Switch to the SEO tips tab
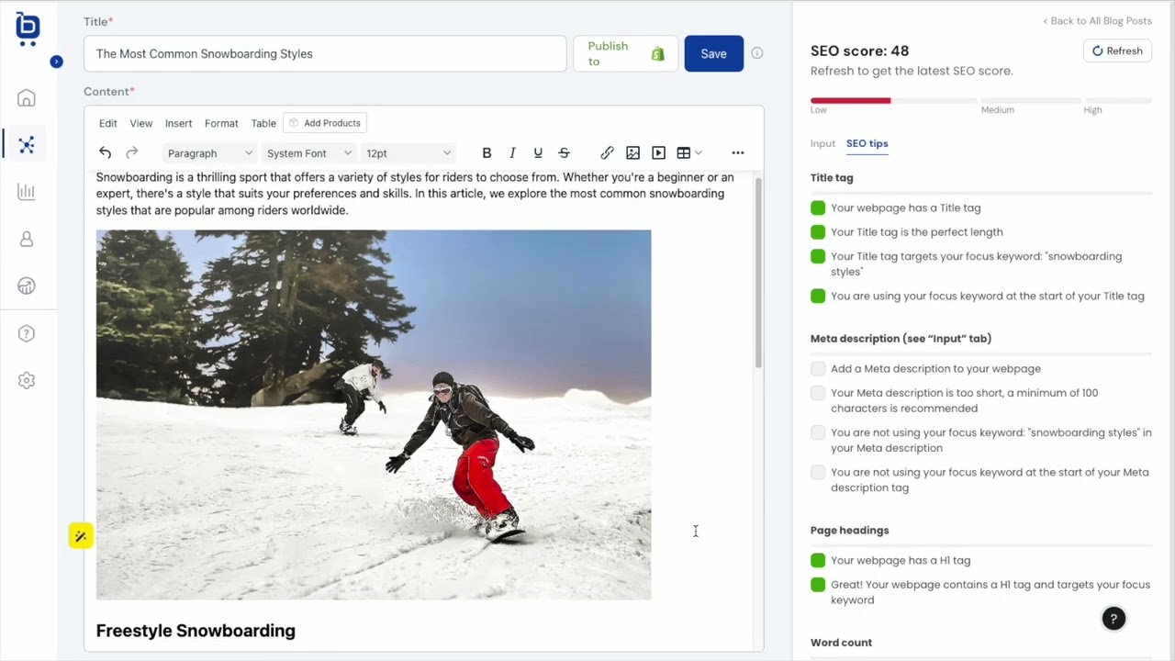The height and width of the screenshot is (661, 1175). (x=867, y=143)
